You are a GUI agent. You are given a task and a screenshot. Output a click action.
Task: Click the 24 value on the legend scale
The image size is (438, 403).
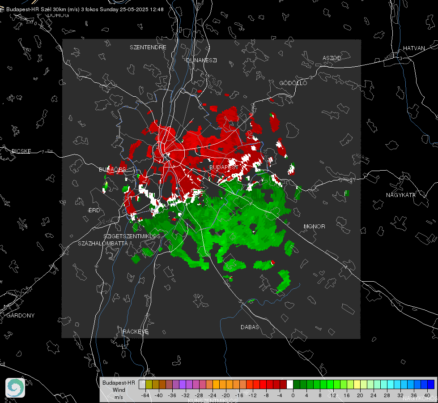pos(374,395)
